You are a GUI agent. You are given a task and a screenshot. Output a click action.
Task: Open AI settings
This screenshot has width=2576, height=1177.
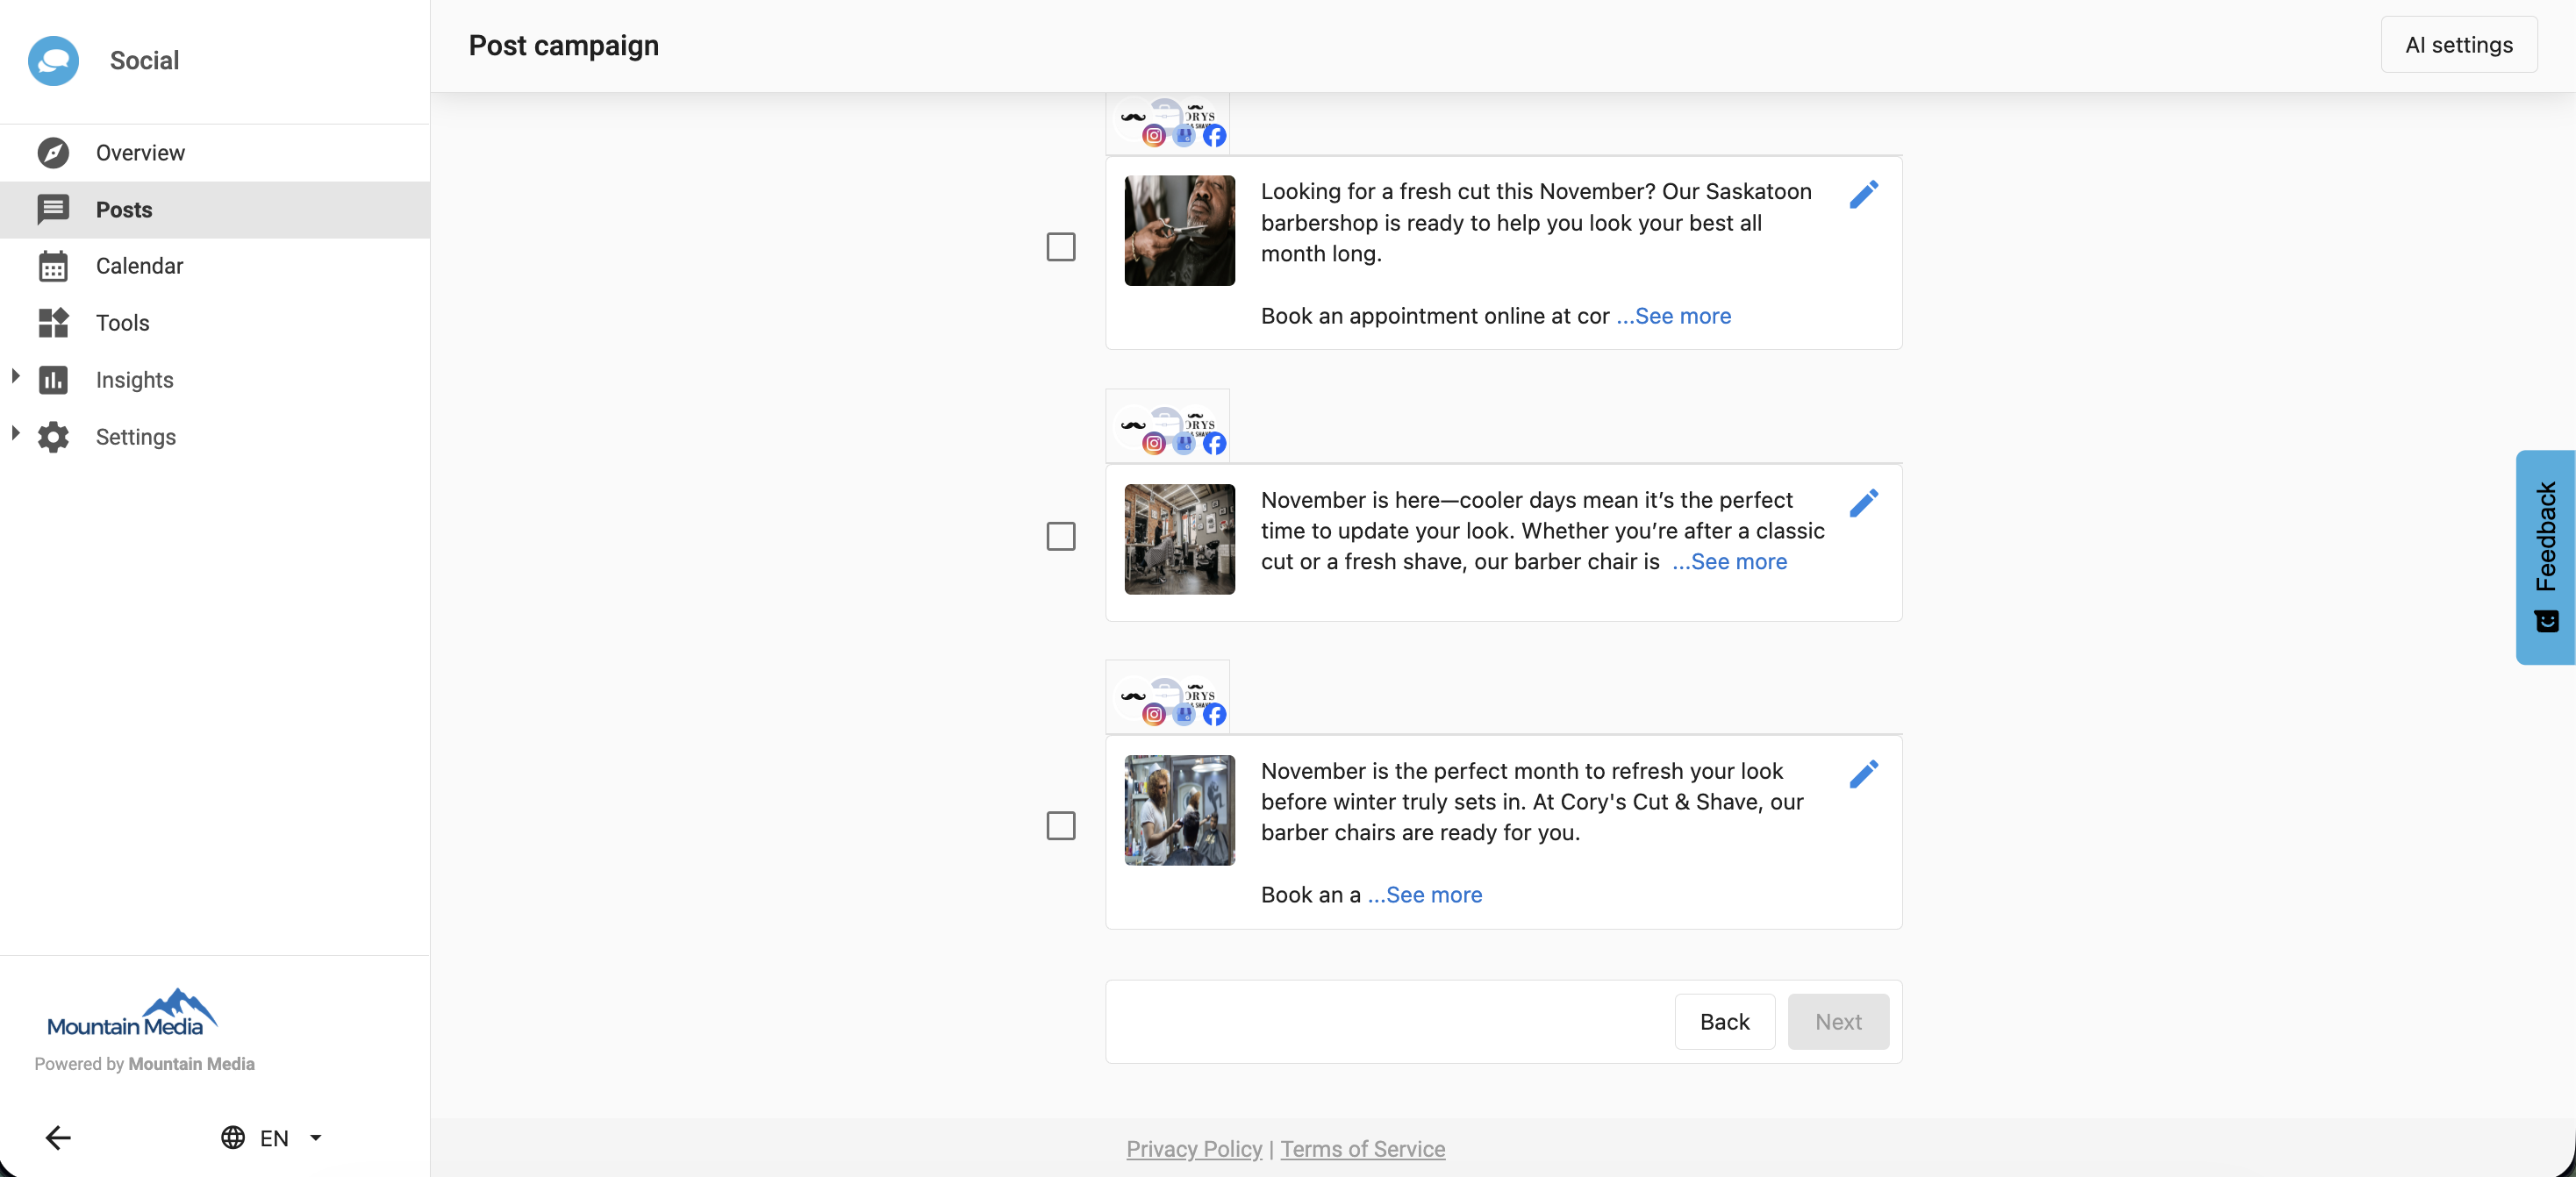click(x=2458, y=45)
